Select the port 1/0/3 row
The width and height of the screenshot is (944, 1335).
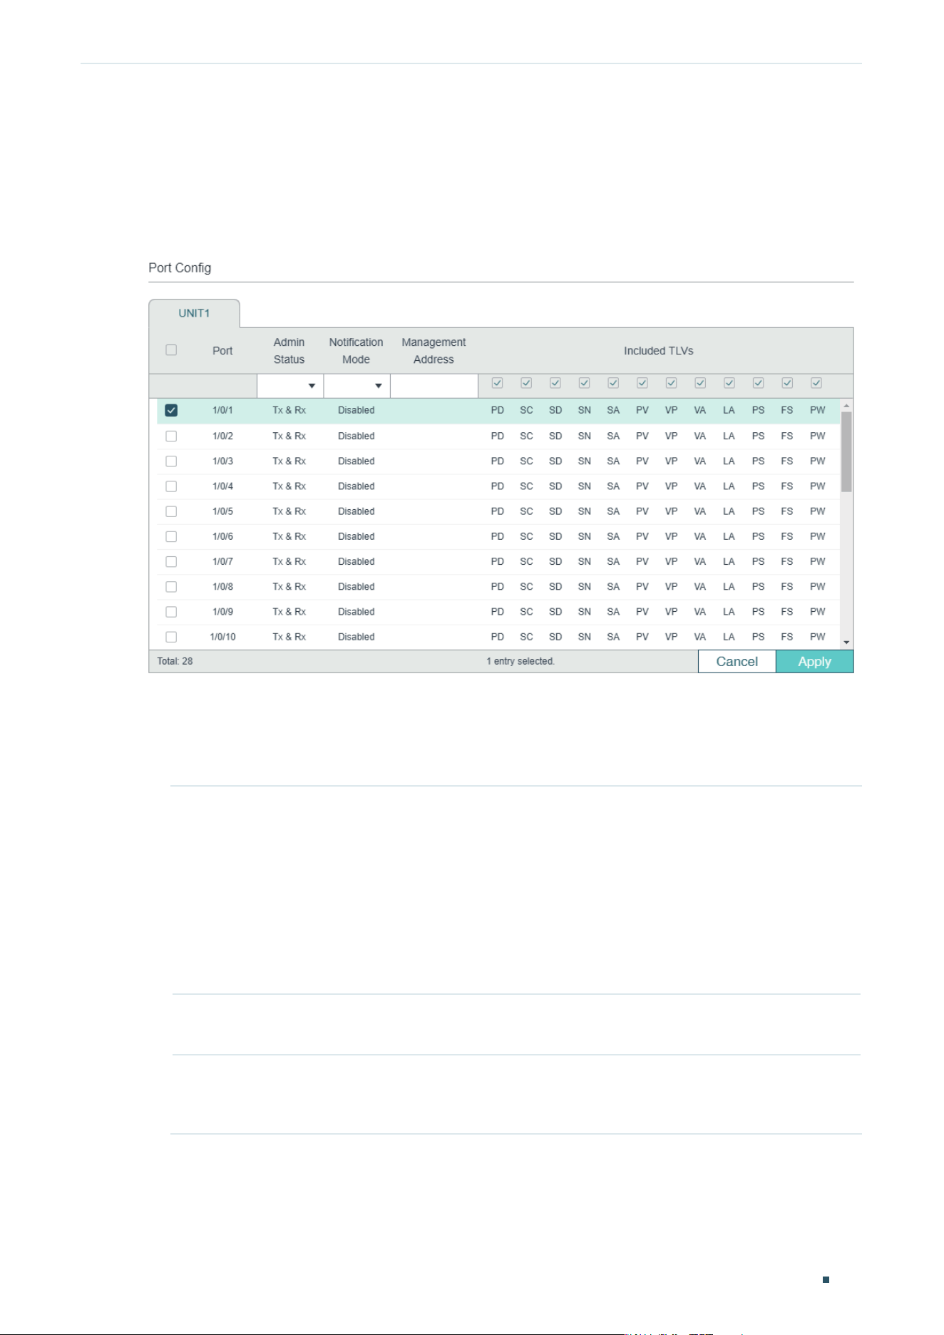pos(498,461)
